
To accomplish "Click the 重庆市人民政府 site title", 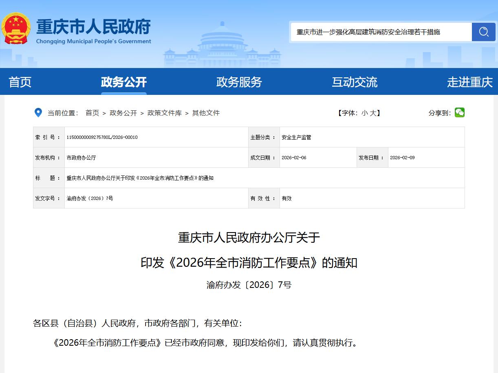I will click(93, 27).
